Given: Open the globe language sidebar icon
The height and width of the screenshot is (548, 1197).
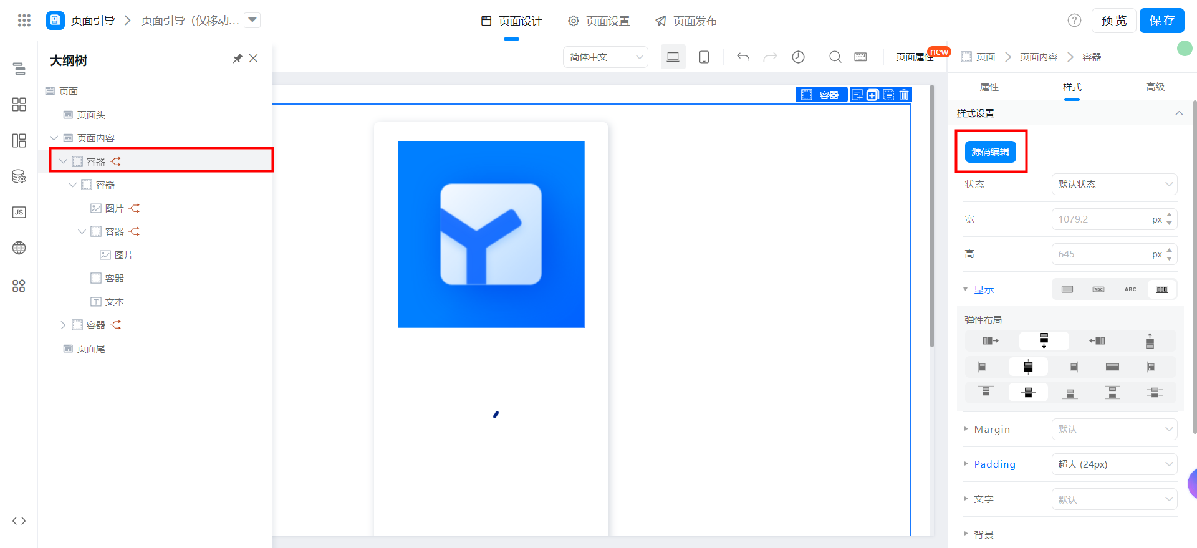Looking at the screenshot, I should tap(19, 248).
